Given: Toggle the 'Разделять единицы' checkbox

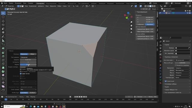Looking at the screenshot, I should [x=175, y=65].
